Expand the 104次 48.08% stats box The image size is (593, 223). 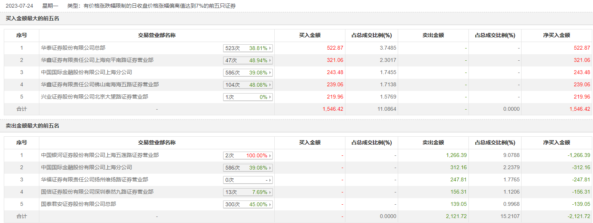[248, 85]
